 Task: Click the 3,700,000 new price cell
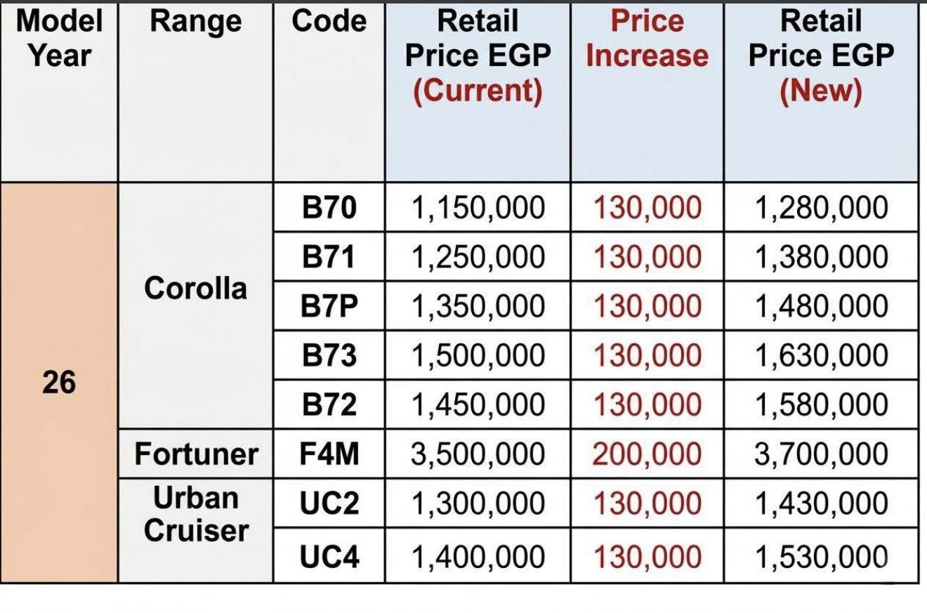coord(820,454)
